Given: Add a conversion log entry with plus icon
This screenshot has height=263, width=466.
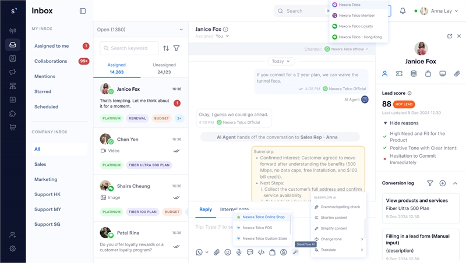Looking at the screenshot, I should (x=443, y=183).
